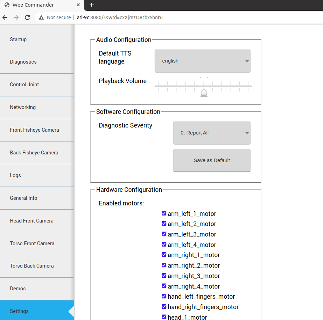
Task: Open a new browser tab
Action: coord(92,5)
